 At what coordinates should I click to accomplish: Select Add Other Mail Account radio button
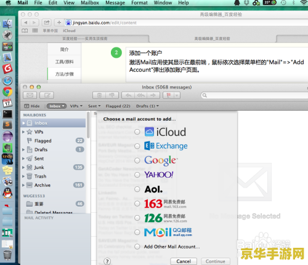point(137,247)
